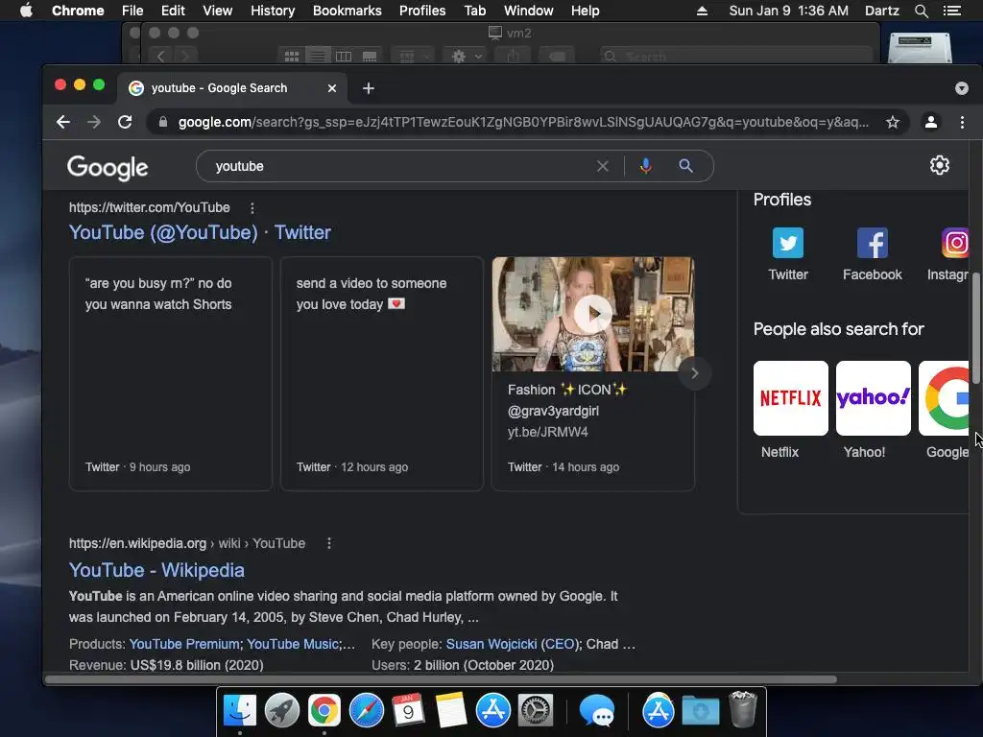
Task: Open Control Center list icon in menu bar
Action: (x=951, y=11)
